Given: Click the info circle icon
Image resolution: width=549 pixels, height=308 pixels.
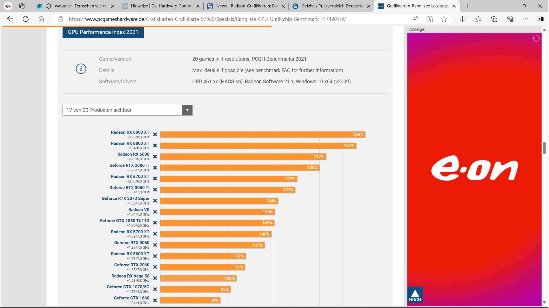Looking at the screenshot, I should (81, 69).
